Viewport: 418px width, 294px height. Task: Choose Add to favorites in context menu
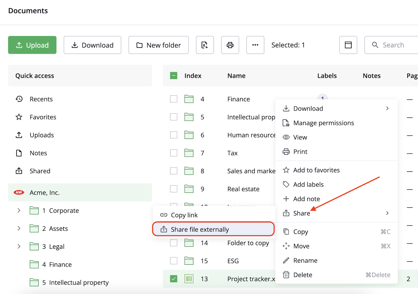click(336, 170)
